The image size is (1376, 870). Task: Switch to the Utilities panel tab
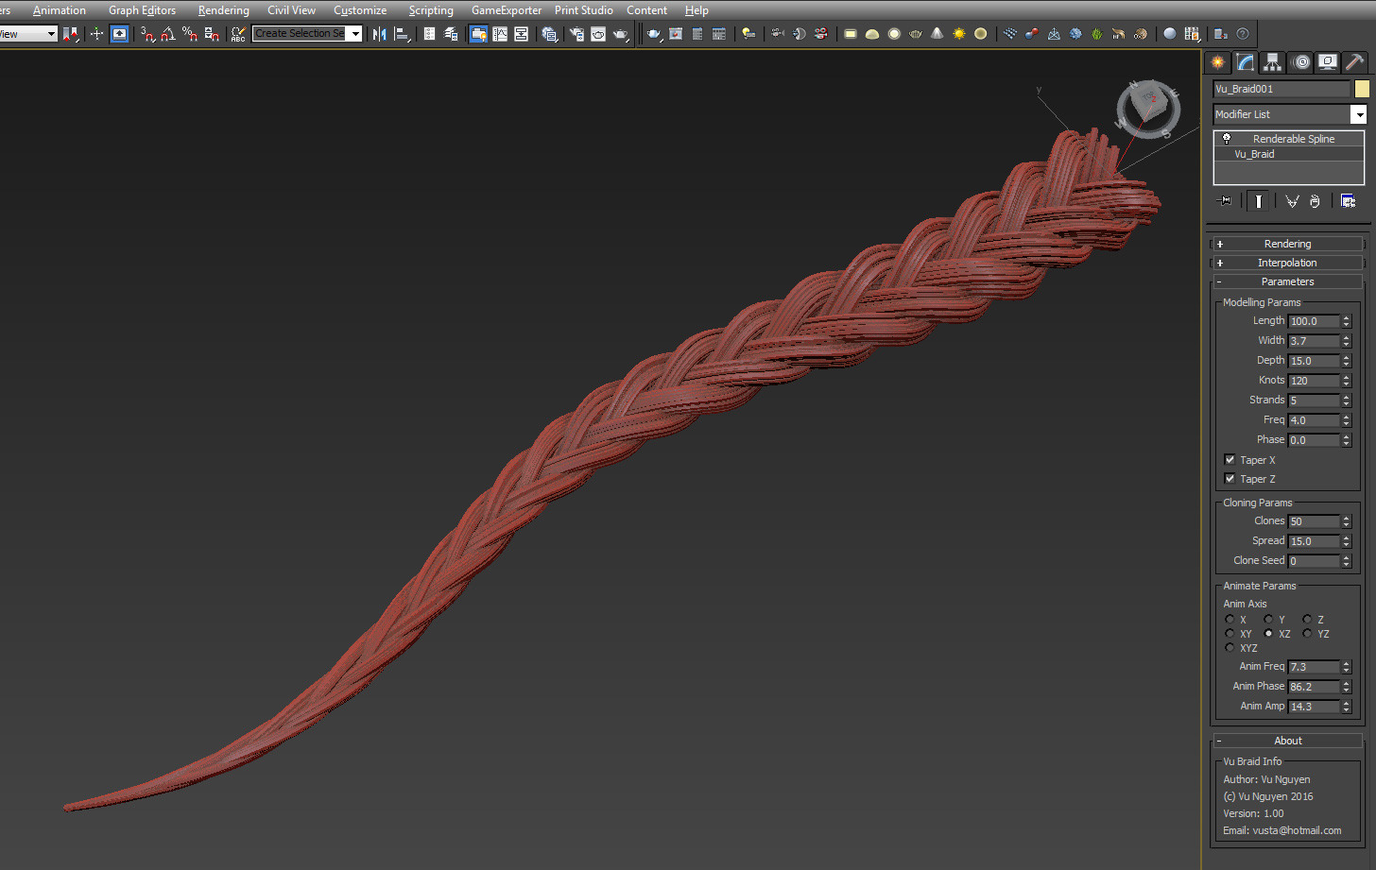1355,61
